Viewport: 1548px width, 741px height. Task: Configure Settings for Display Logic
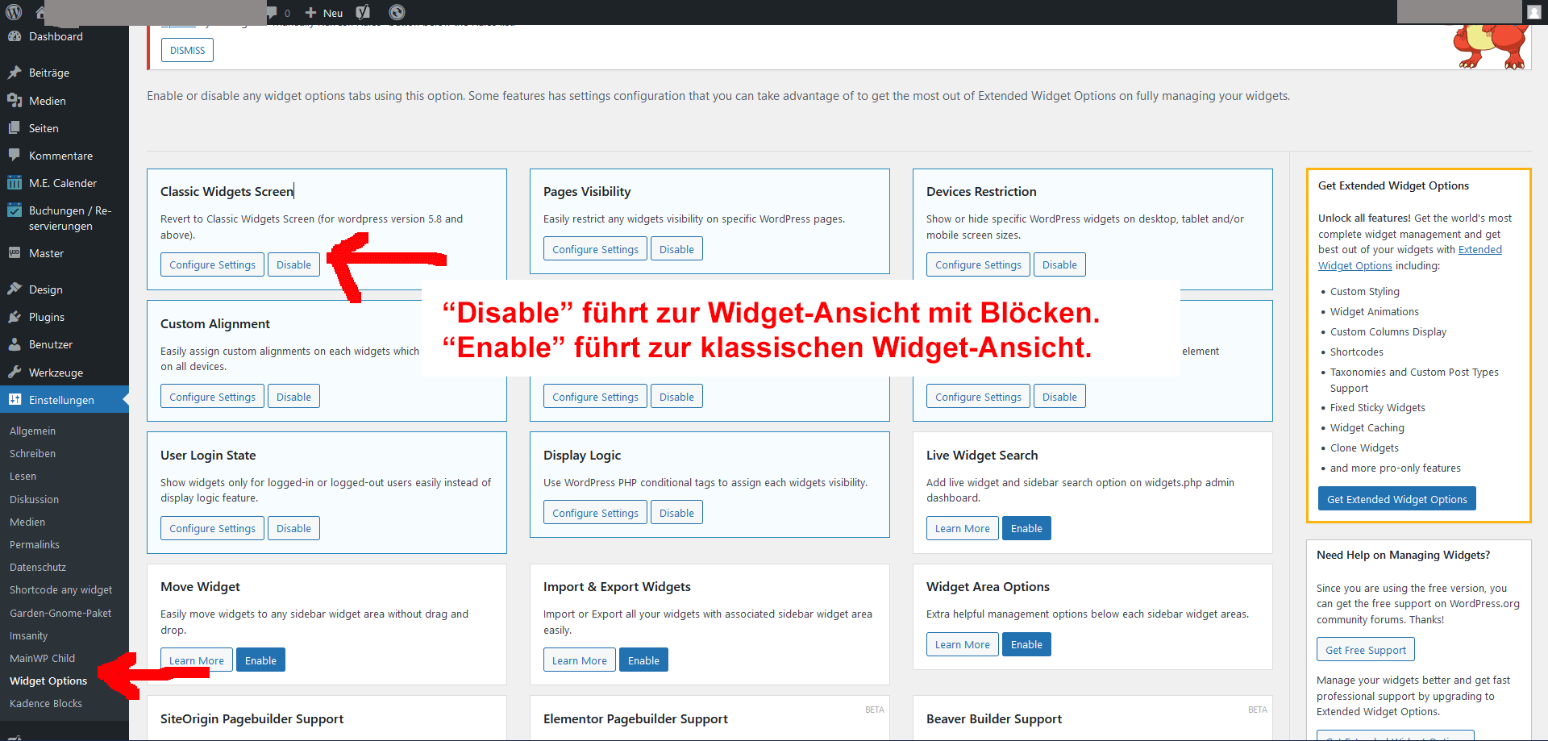click(x=595, y=513)
